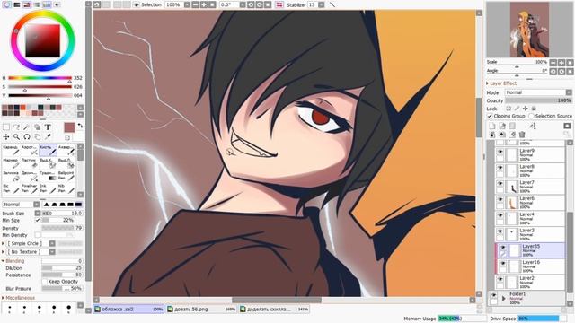
Task: Choose the Маркер marker tool
Action: [x=11, y=163]
